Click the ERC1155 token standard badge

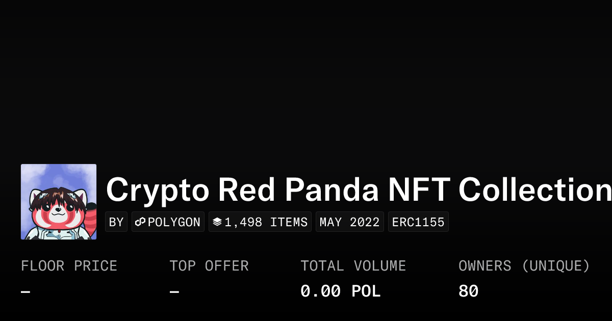pos(418,222)
